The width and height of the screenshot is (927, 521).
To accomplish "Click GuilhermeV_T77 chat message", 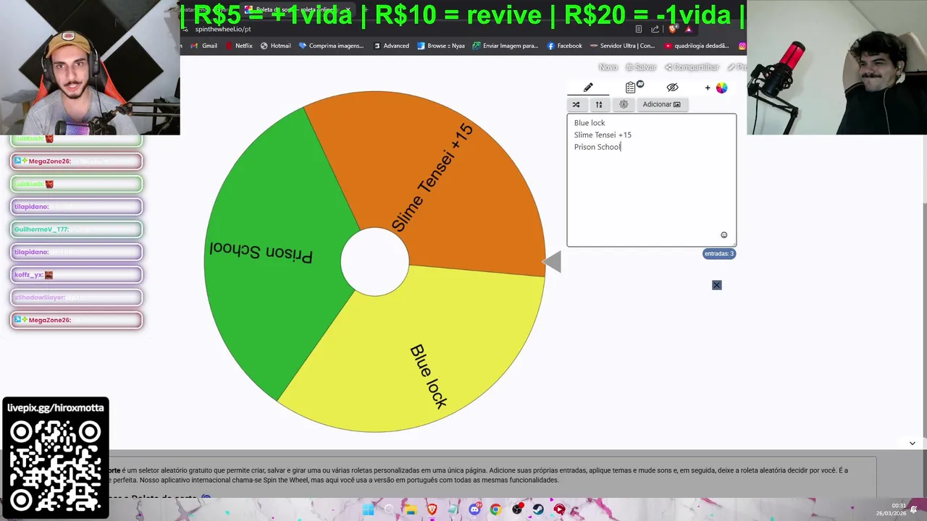I will coord(77,229).
